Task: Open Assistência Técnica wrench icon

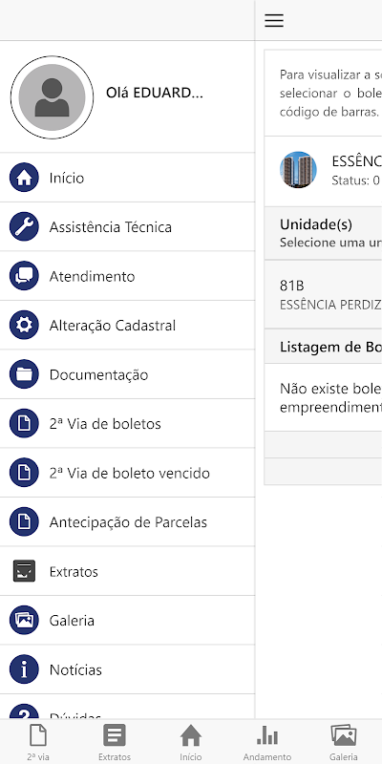Action: 24,227
